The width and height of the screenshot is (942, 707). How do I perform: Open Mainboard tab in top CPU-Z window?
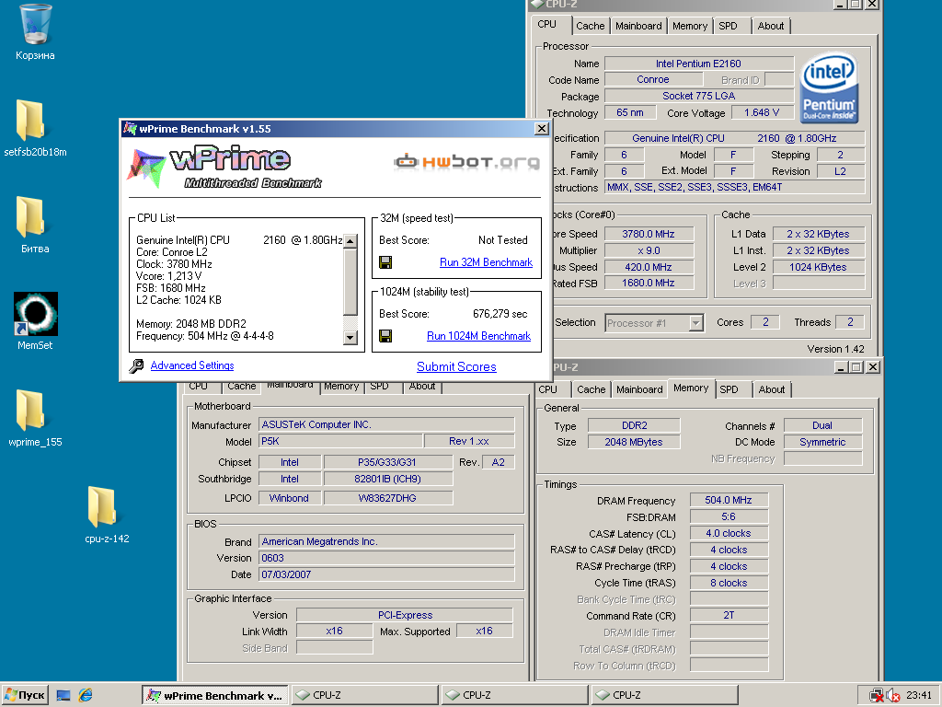(x=638, y=26)
